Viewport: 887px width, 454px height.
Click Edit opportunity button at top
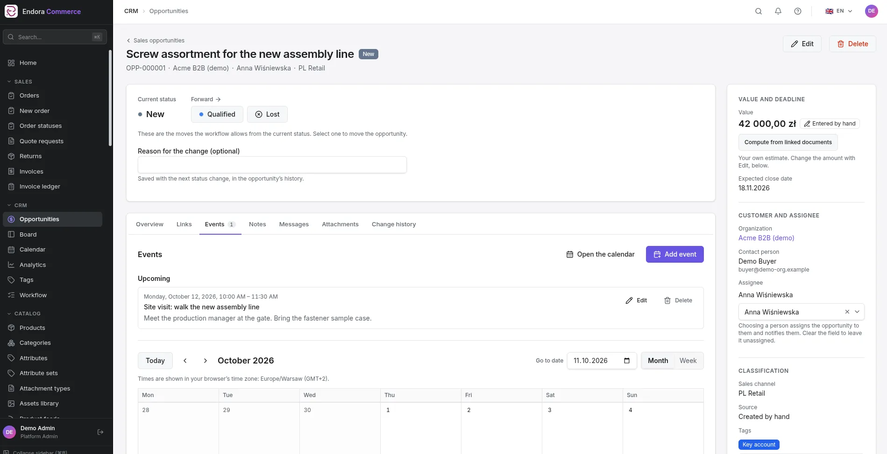tap(802, 44)
